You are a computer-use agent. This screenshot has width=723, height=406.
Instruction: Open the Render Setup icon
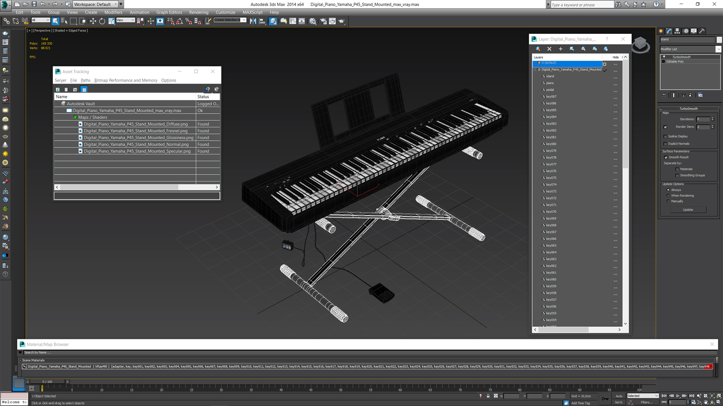(x=323, y=21)
